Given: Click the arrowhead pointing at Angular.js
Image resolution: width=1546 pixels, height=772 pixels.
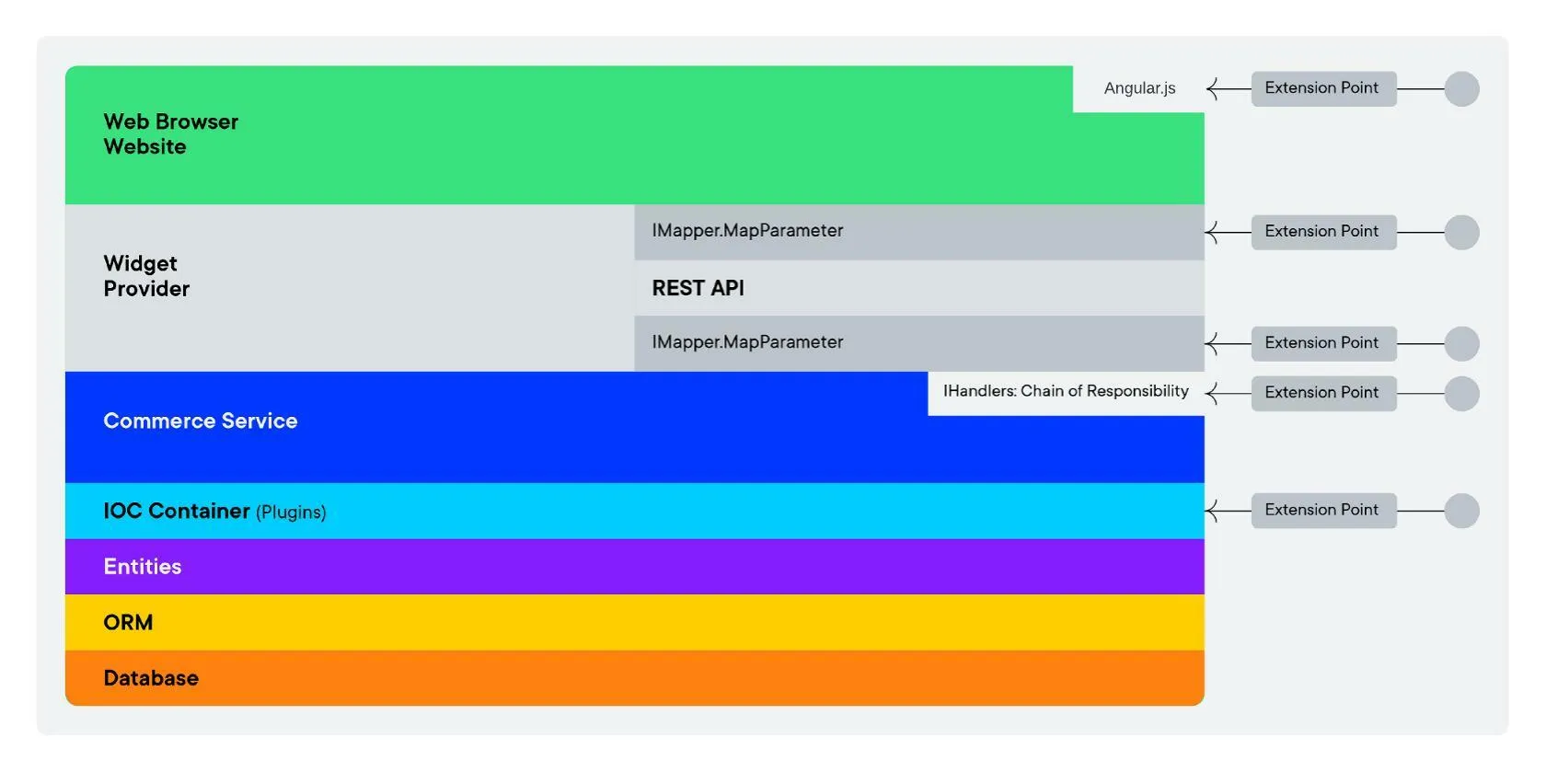Looking at the screenshot, I should pyautogui.click(x=1213, y=89).
